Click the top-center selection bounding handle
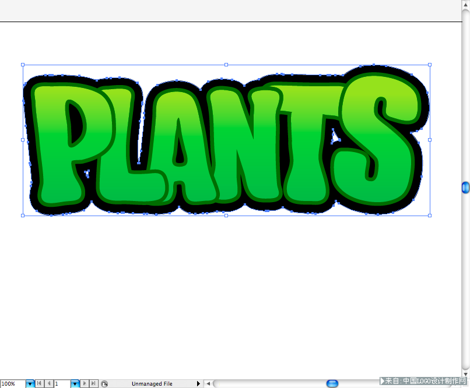This screenshot has width=470, height=388. (x=226, y=65)
